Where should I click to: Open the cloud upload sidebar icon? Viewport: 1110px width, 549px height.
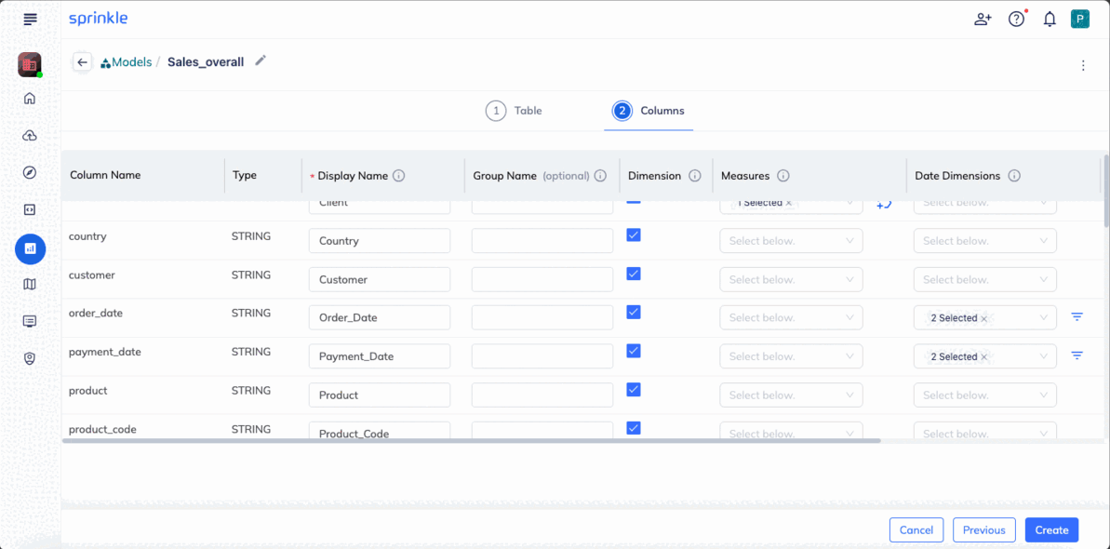pyautogui.click(x=30, y=135)
